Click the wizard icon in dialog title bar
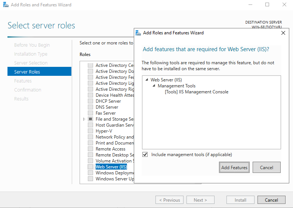This screenshot has width=293, height=208. 138,33
